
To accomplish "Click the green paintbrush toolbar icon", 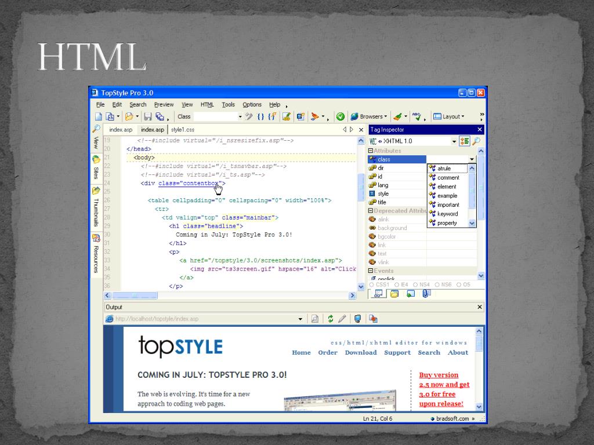I will pos(397,116).
